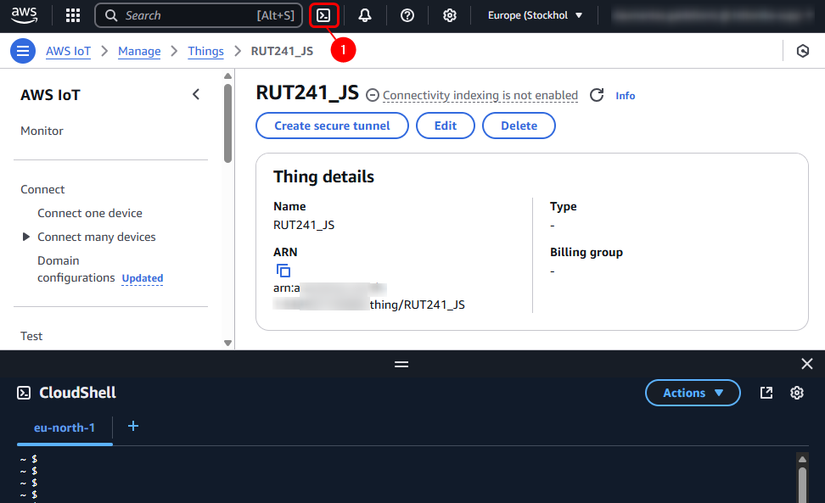Click the notifications bell icon
The height and width of the screenshot is (503, 825).
coord(365,15)
